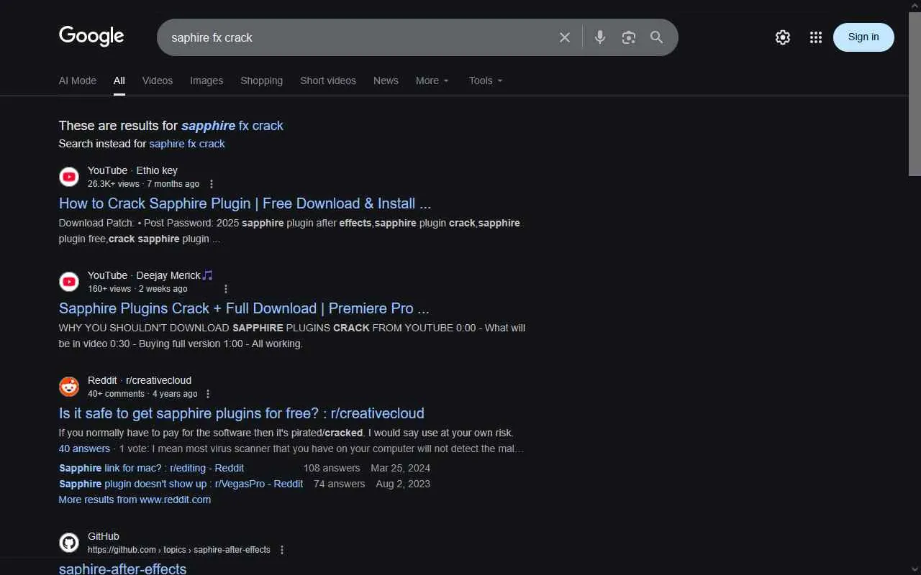Open saphire-after-effects GitHub result
Image resolution: width=921 pixels, height=575 pixels.
click(x=122, y=568)
